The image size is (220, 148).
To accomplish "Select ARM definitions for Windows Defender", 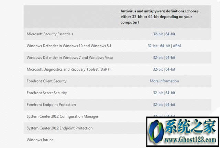I will tap(177, 46).
